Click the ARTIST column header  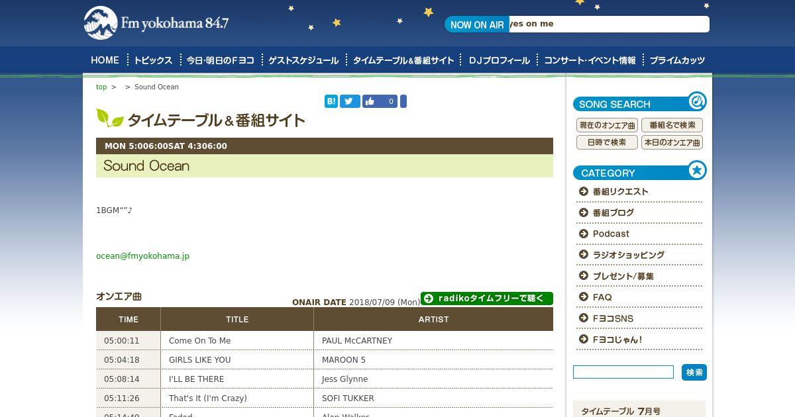coord(433,319)
